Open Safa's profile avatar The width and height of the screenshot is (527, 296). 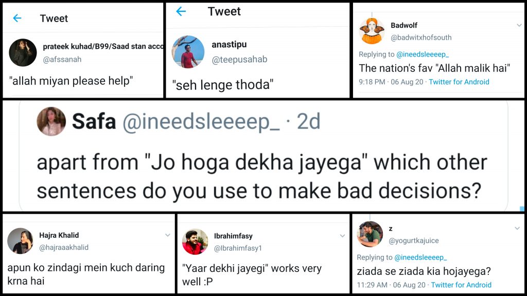click(x=51, y=121)
